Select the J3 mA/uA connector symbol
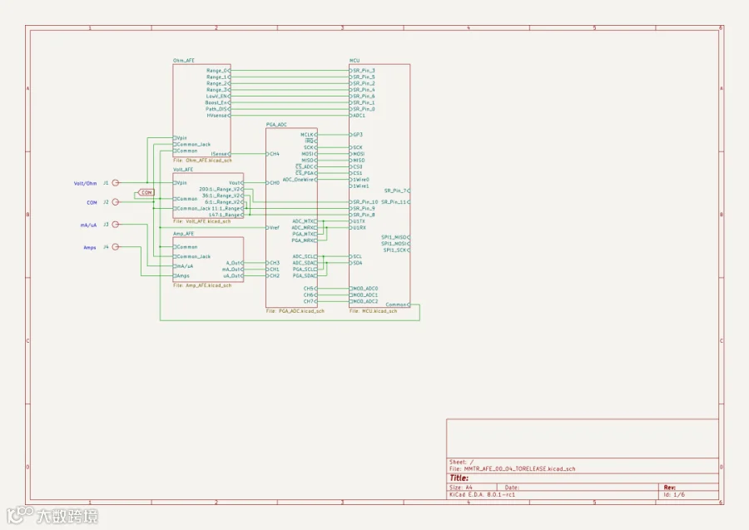 pyautogui.click(x=115, y=225)
